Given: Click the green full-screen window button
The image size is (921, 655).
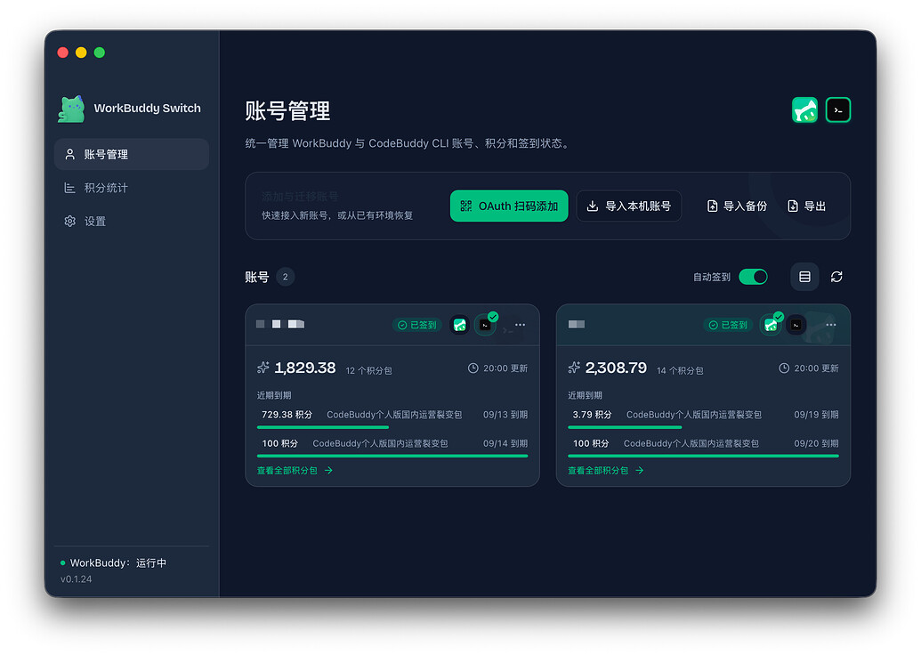Looking at the screenshot, I should pos(100,53).
